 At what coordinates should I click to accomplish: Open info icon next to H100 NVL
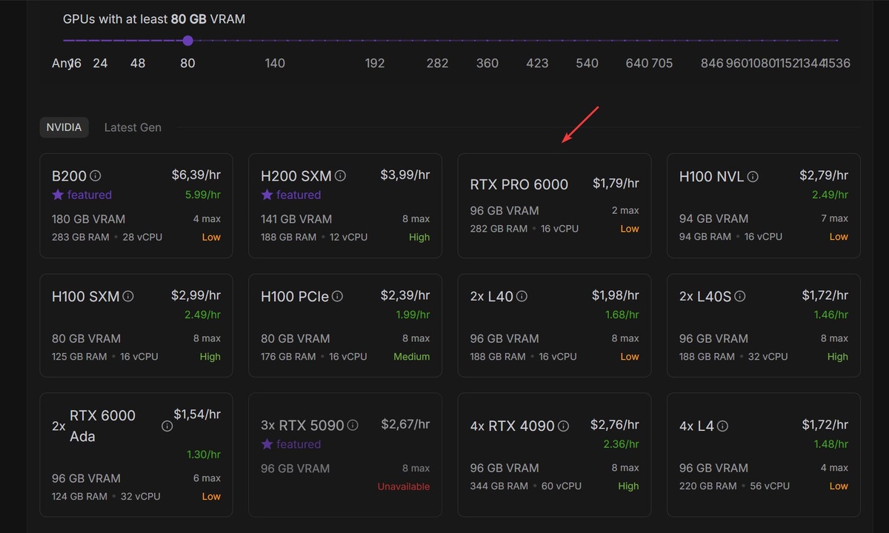pyautogui.click(x=753, y=177)
